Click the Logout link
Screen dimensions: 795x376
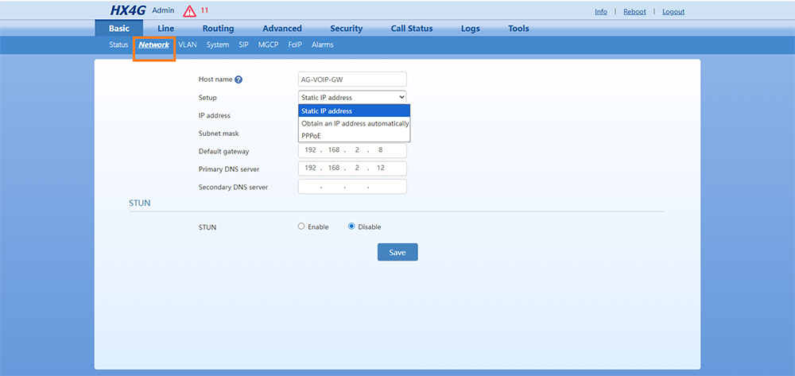pos(673,12)
